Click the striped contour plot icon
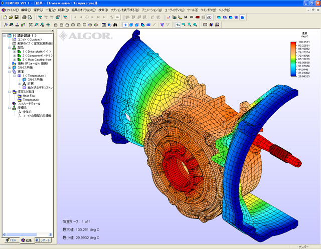The image size is (321, 249). [x=205, y=25]
